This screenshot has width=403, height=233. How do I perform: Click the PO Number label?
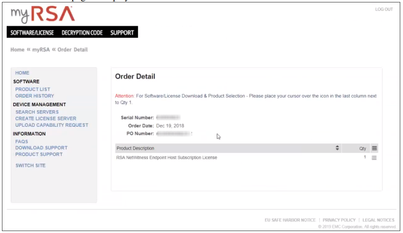tap(140, 134)
